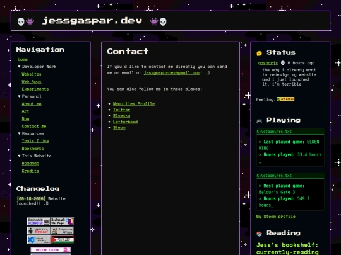Click the "Human!" badge
Viewport: 341px width, 255px height.
click(39, 230)
